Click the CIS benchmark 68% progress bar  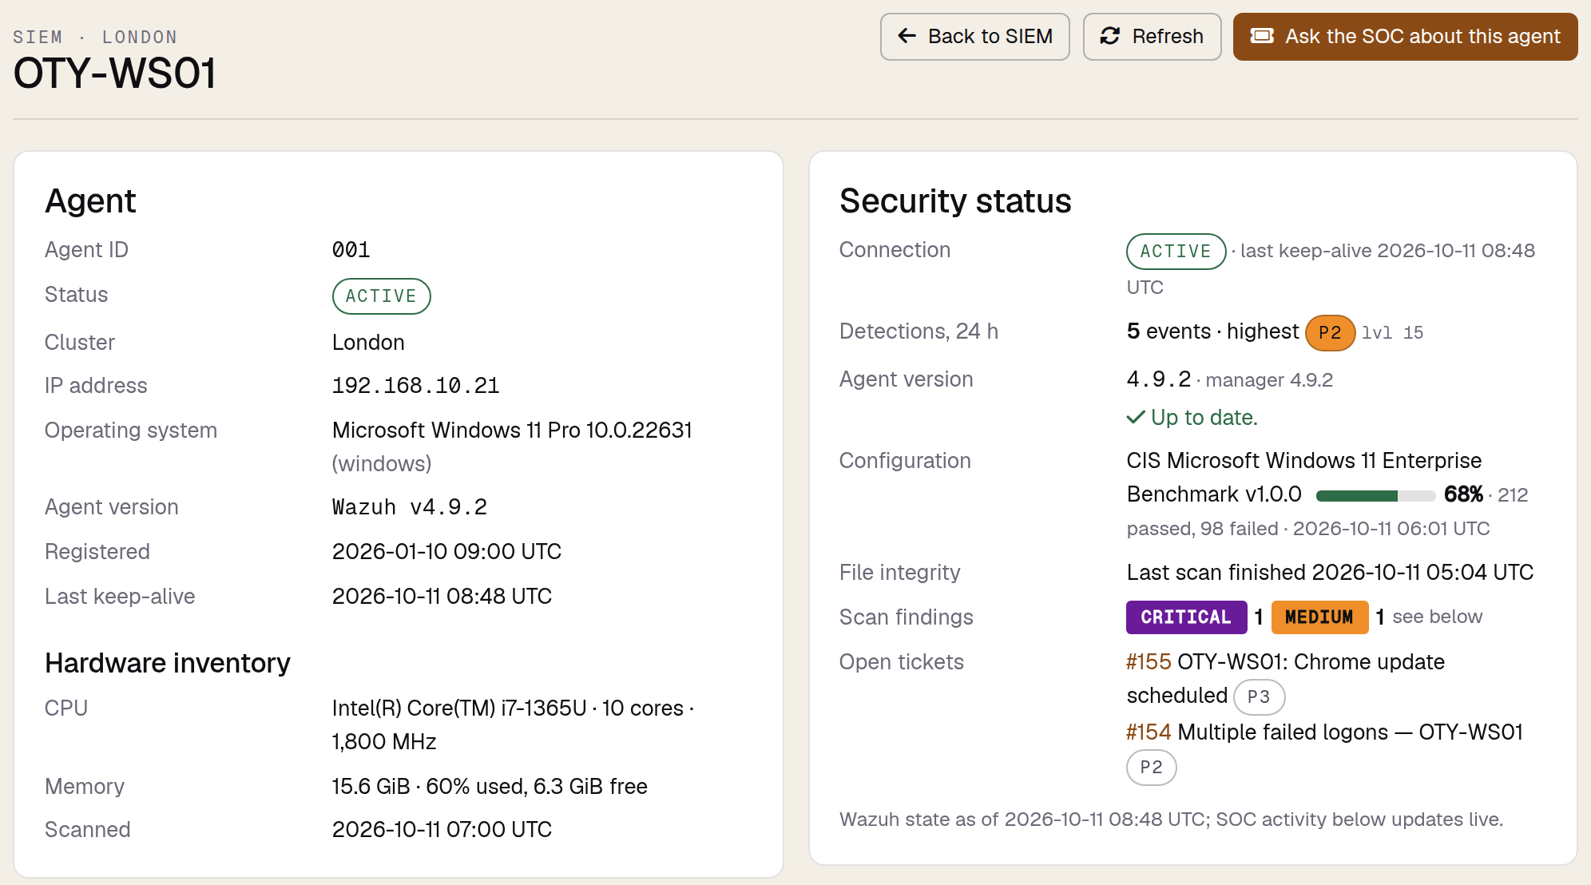click(x=1375, y=496)
